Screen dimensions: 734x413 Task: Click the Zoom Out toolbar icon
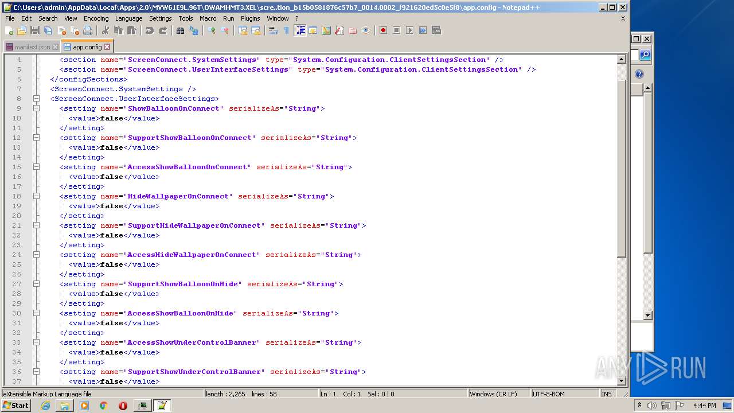[x=225, y=30]
